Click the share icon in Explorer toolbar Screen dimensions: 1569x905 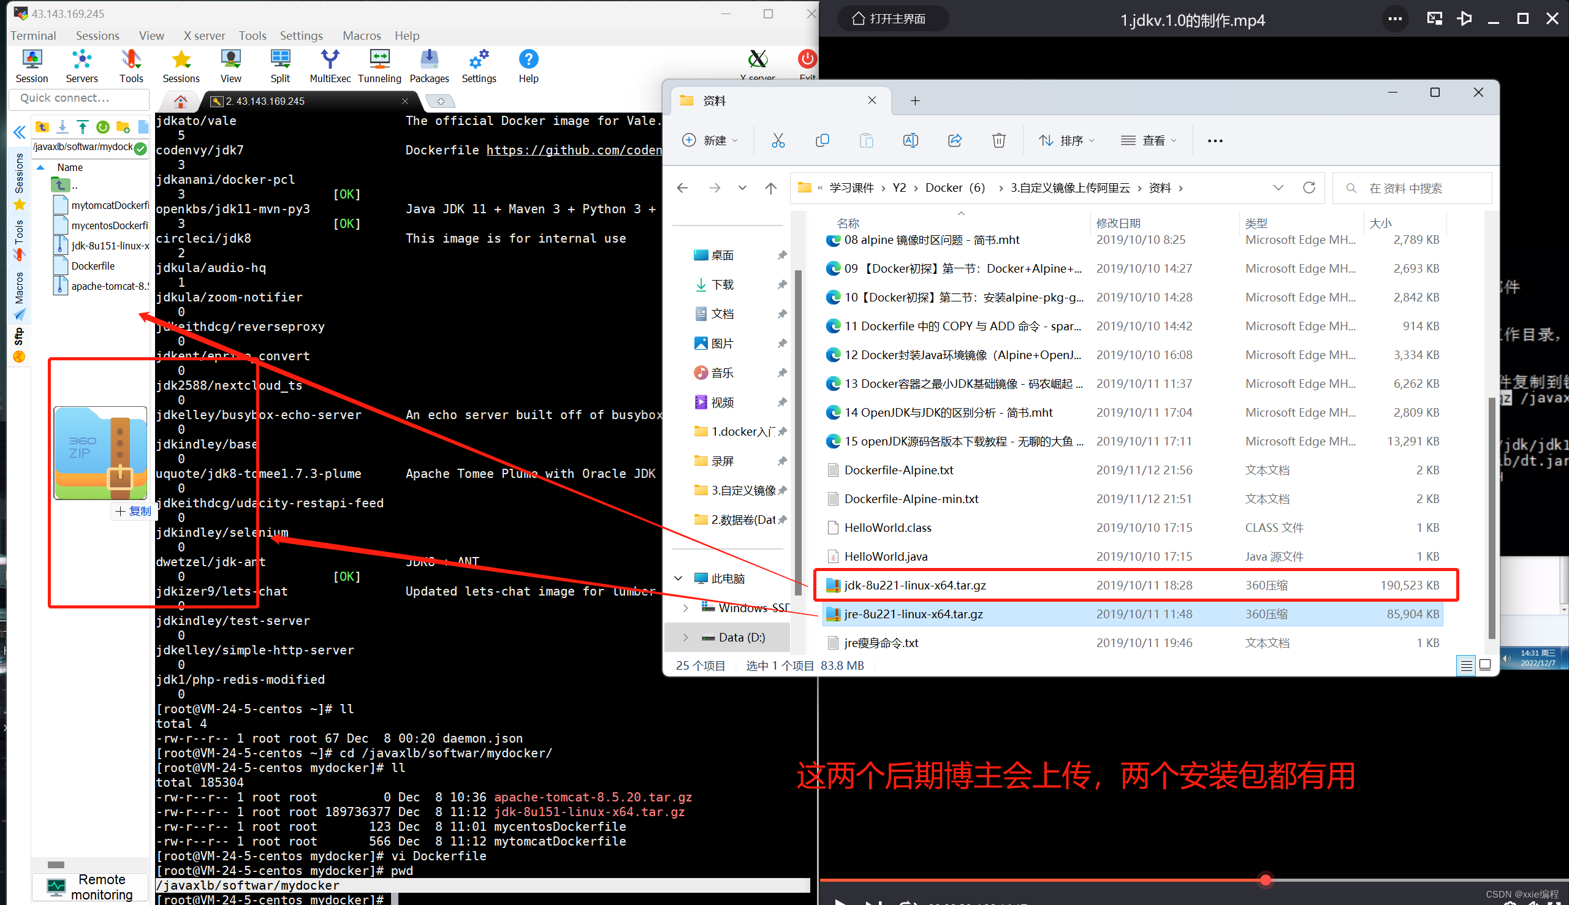(x=955, y=140)
